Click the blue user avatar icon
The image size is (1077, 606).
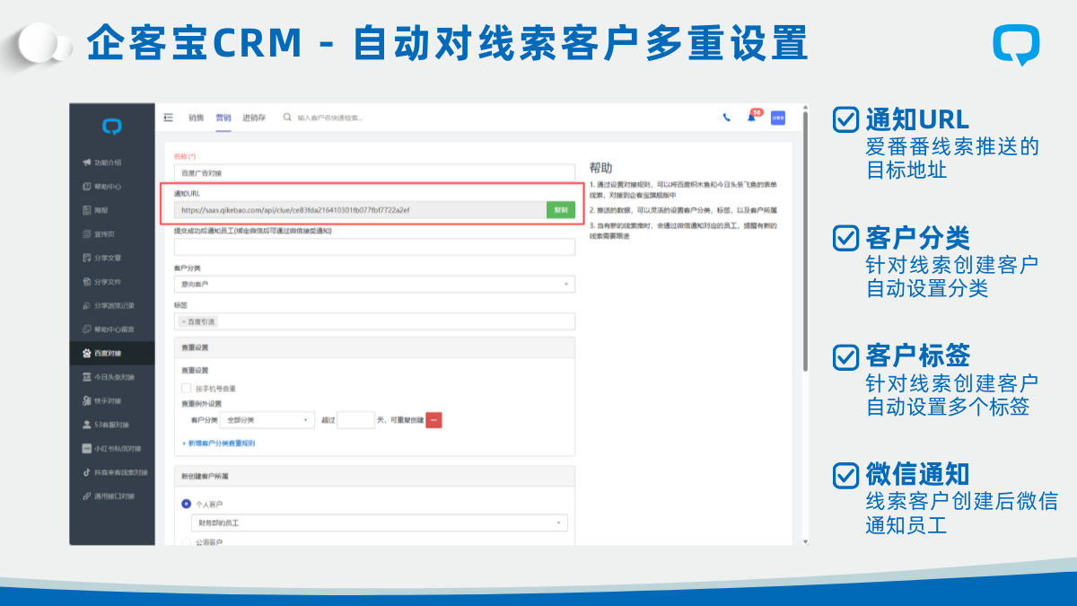(x=777, y=118)
